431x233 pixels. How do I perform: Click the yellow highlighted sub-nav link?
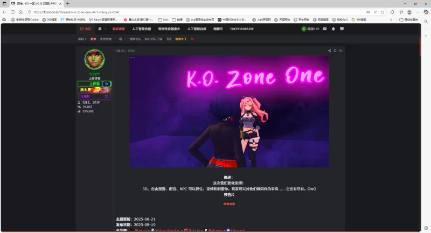(181, 39)
